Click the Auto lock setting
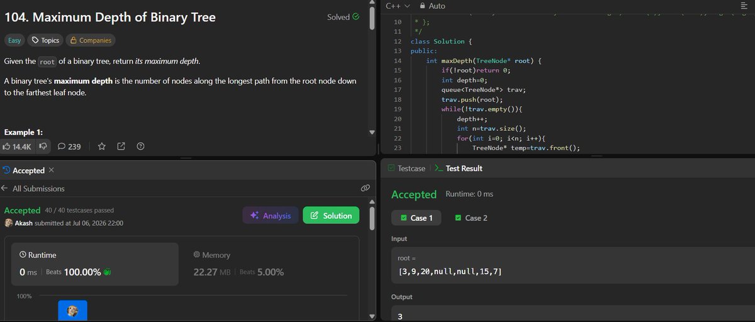755x322 pixels. pyautogui.click(x=432, y=6)
